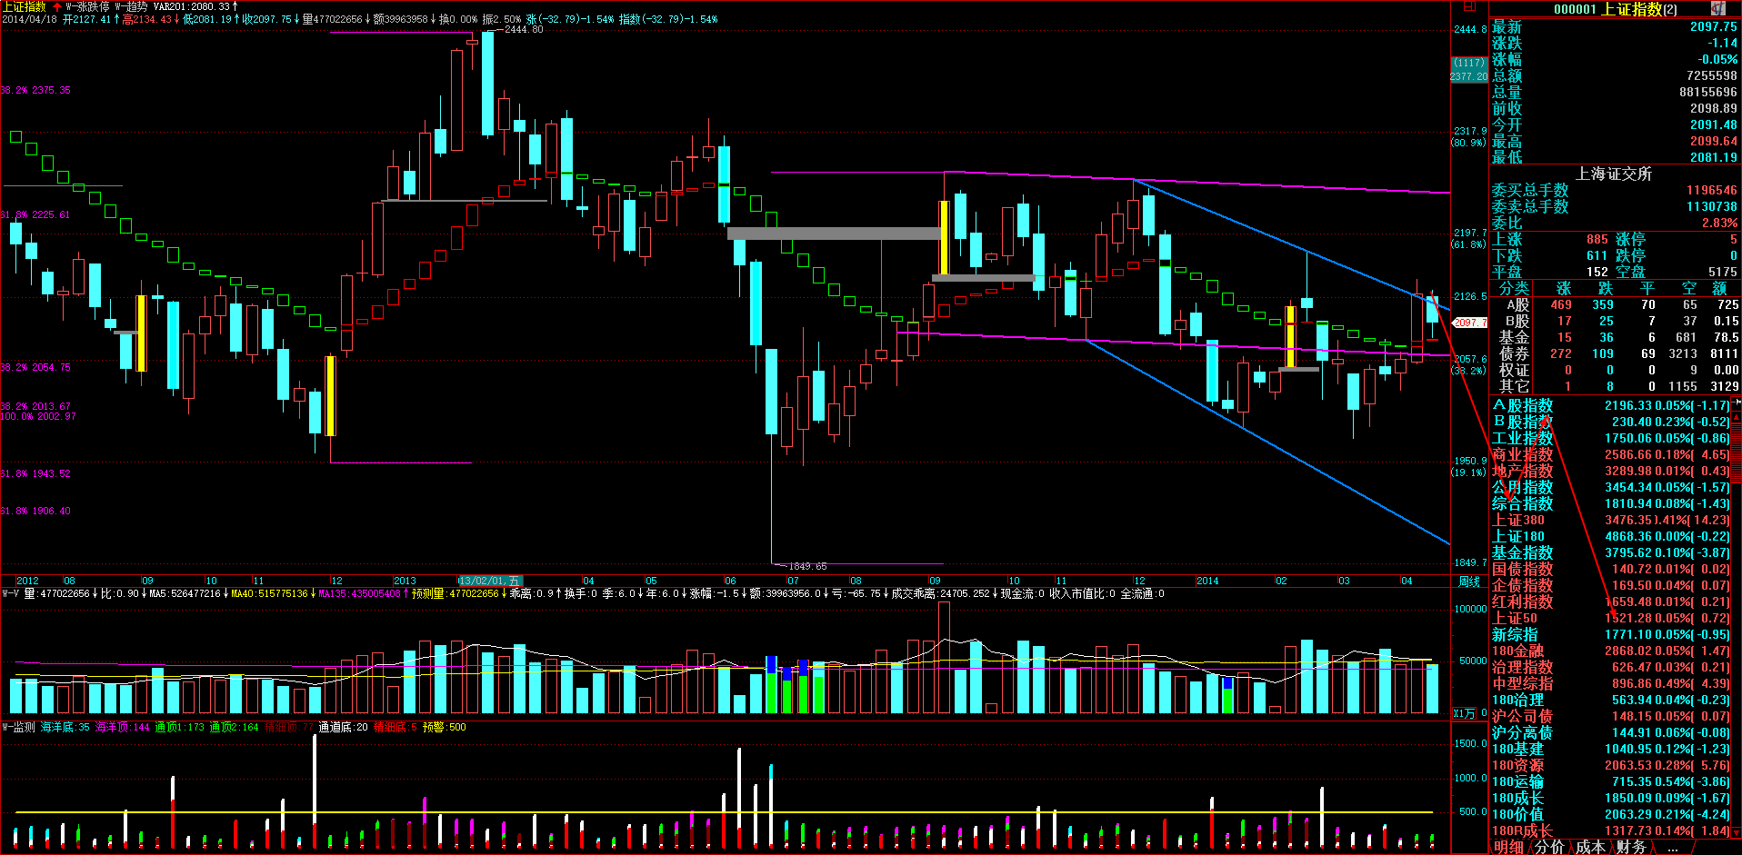Click 180金融 index entry

(x=1517, y=651)
